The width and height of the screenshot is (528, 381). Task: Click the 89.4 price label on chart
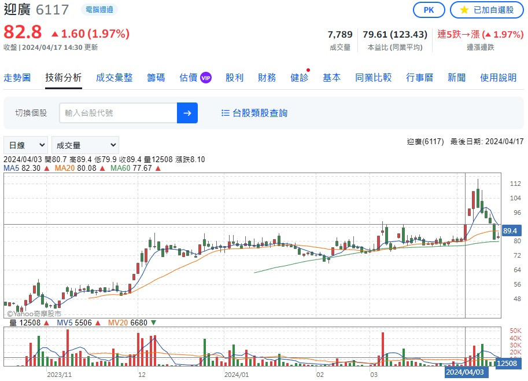click(x=511, y=230)
